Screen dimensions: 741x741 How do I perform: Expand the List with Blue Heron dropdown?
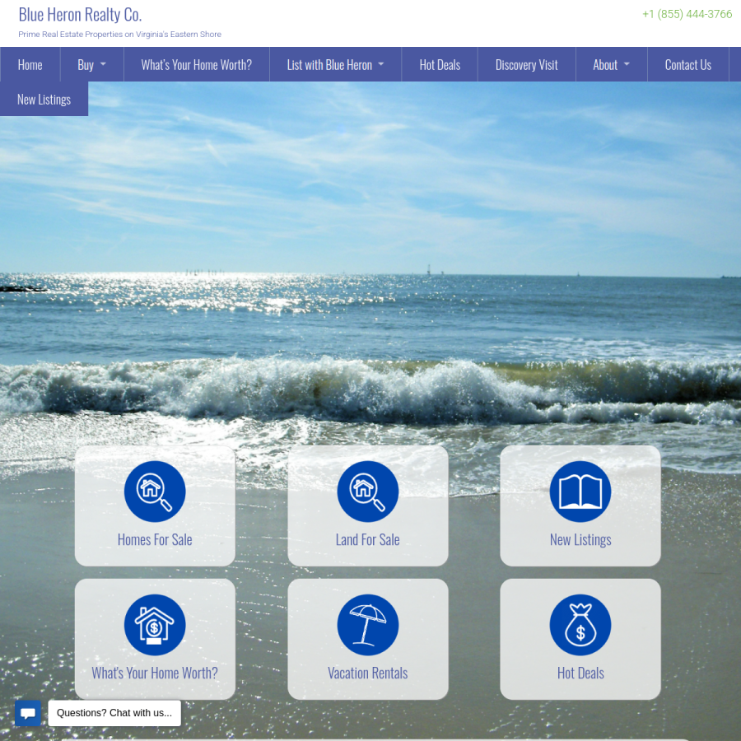(336, 65)
